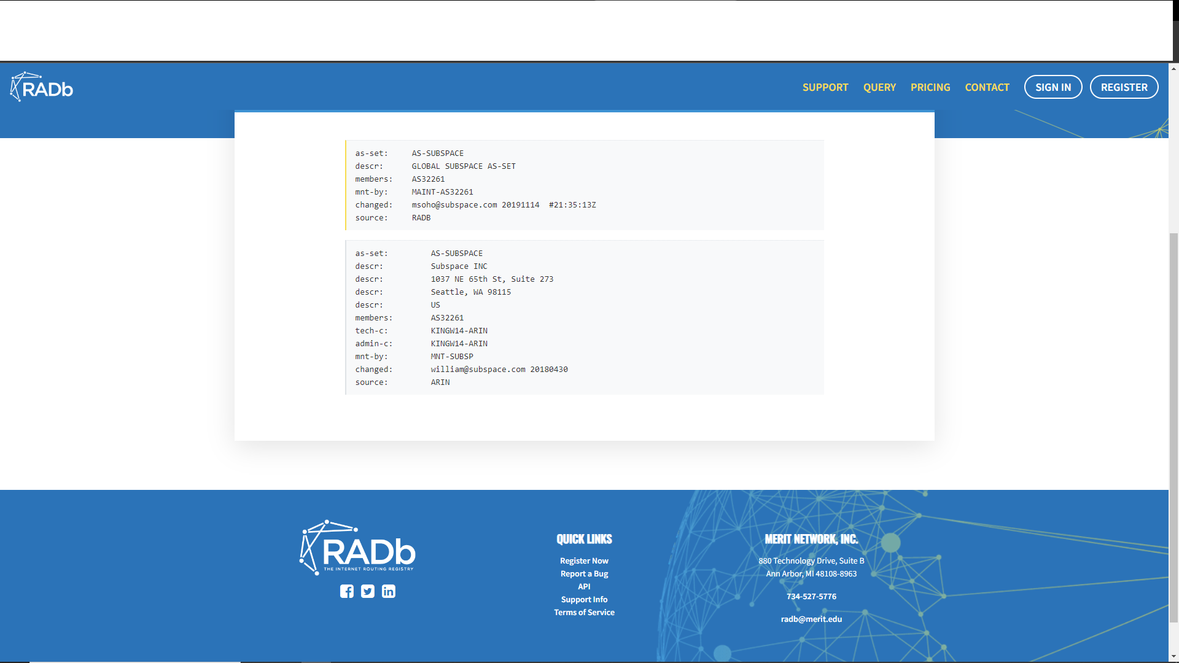Image resolution: width=1179 pixels, height=663 pixels.
Task: Click the radb@merit.edu email link
Action: coord(811,619)
